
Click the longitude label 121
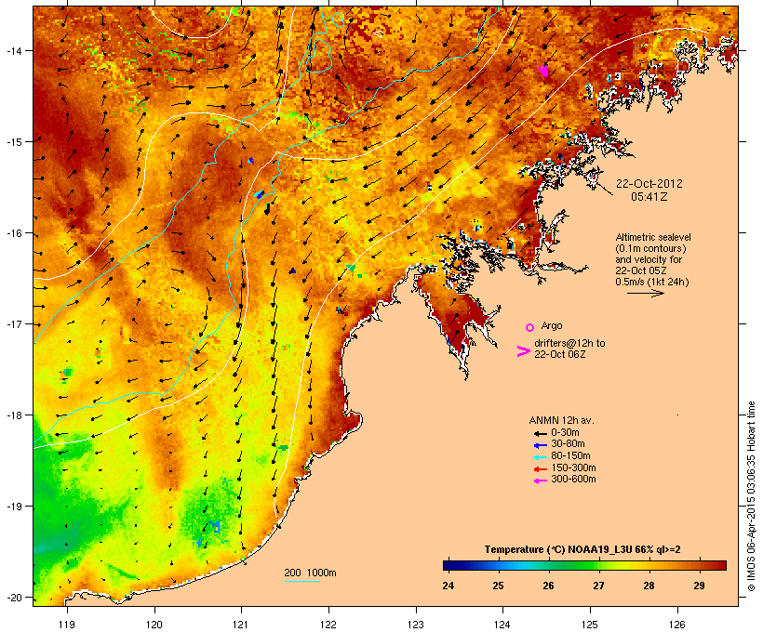click(x=241, y=625)
